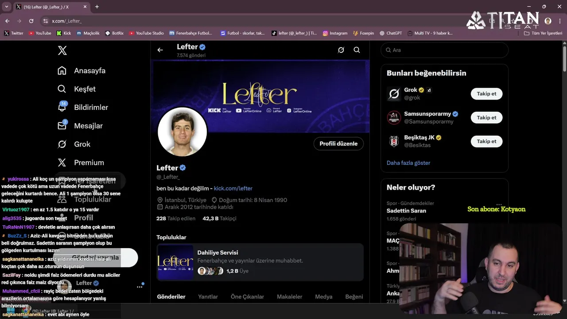Switch to the Beğeni tab
Screen dimensions: 567x319
tap(354, 296)
